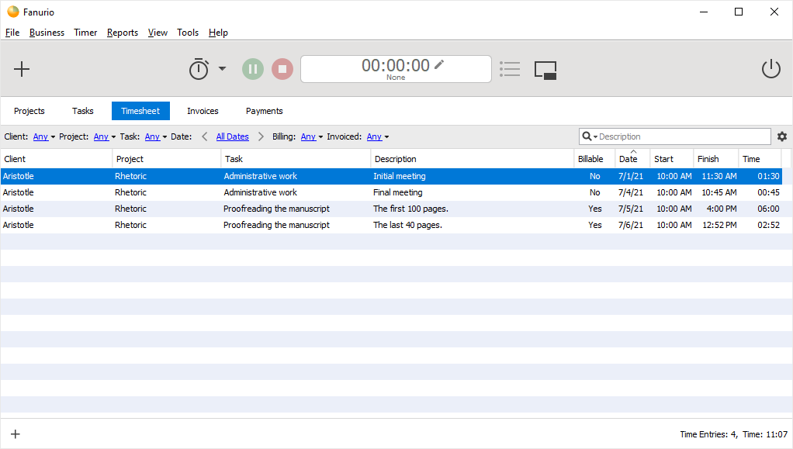Screen dimensions: 793x449
Task: Open the Tools menu
Action: [x=188, y=33]
